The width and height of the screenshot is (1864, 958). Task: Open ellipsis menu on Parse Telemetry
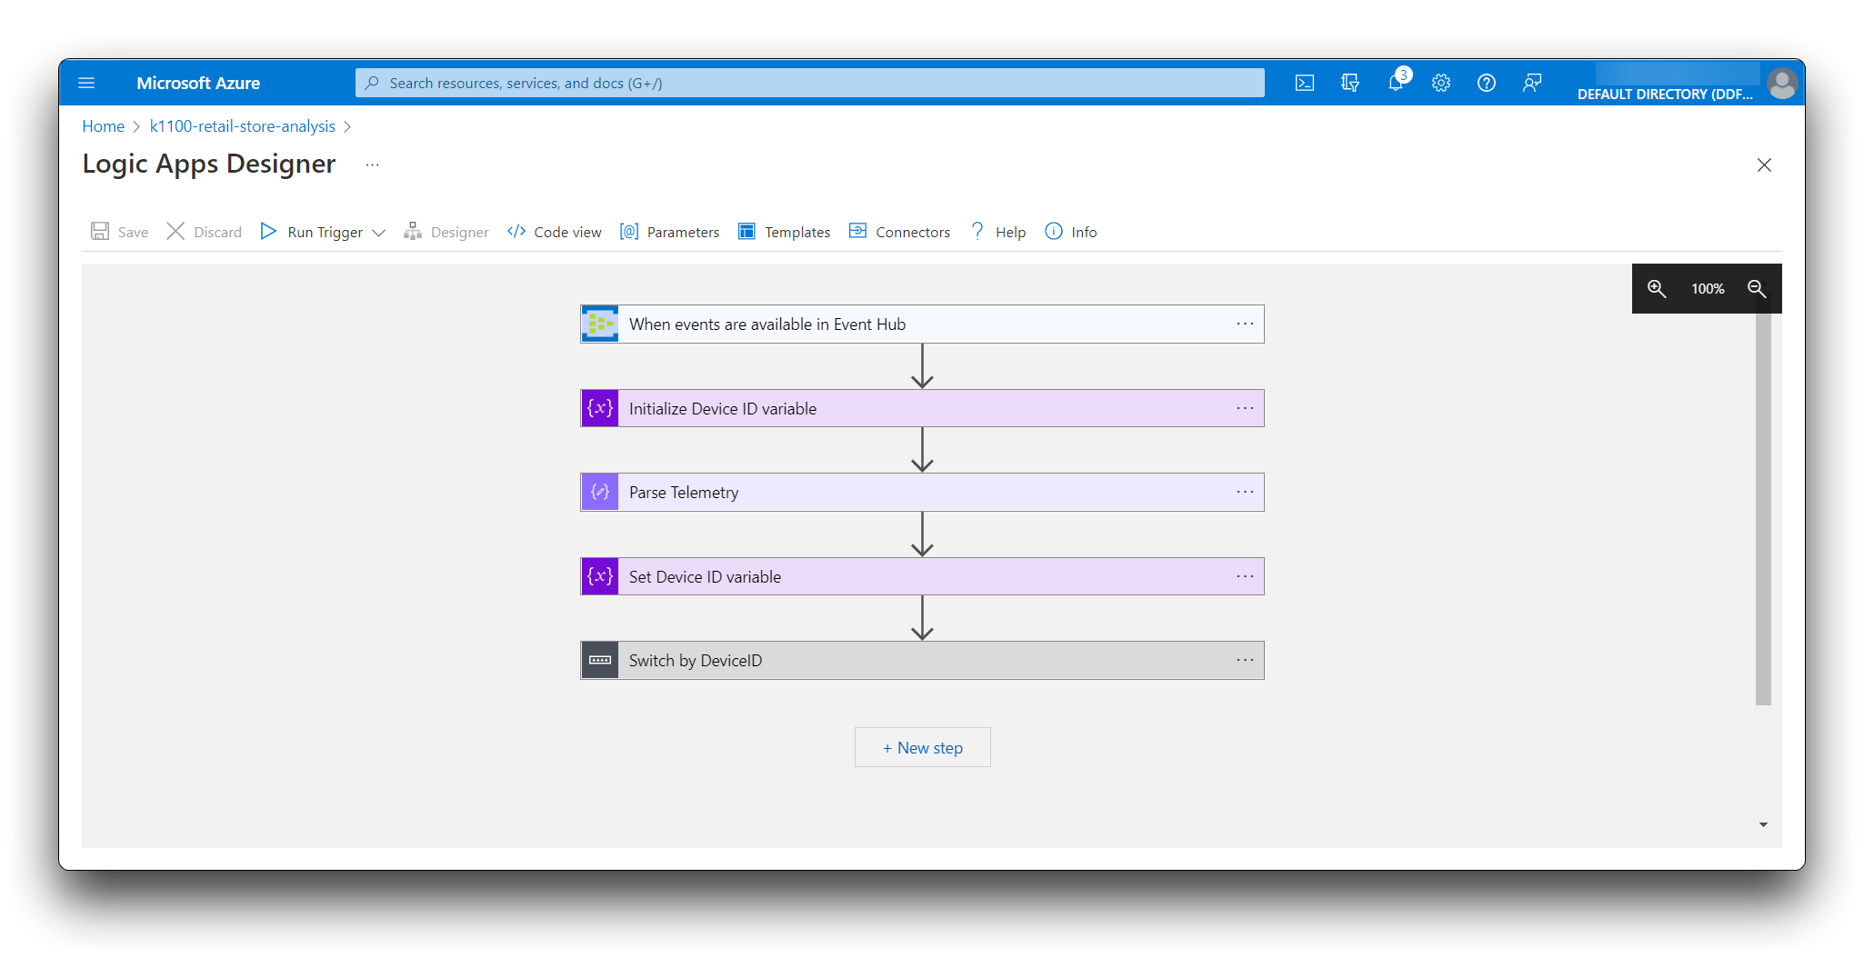[1245, 492]
